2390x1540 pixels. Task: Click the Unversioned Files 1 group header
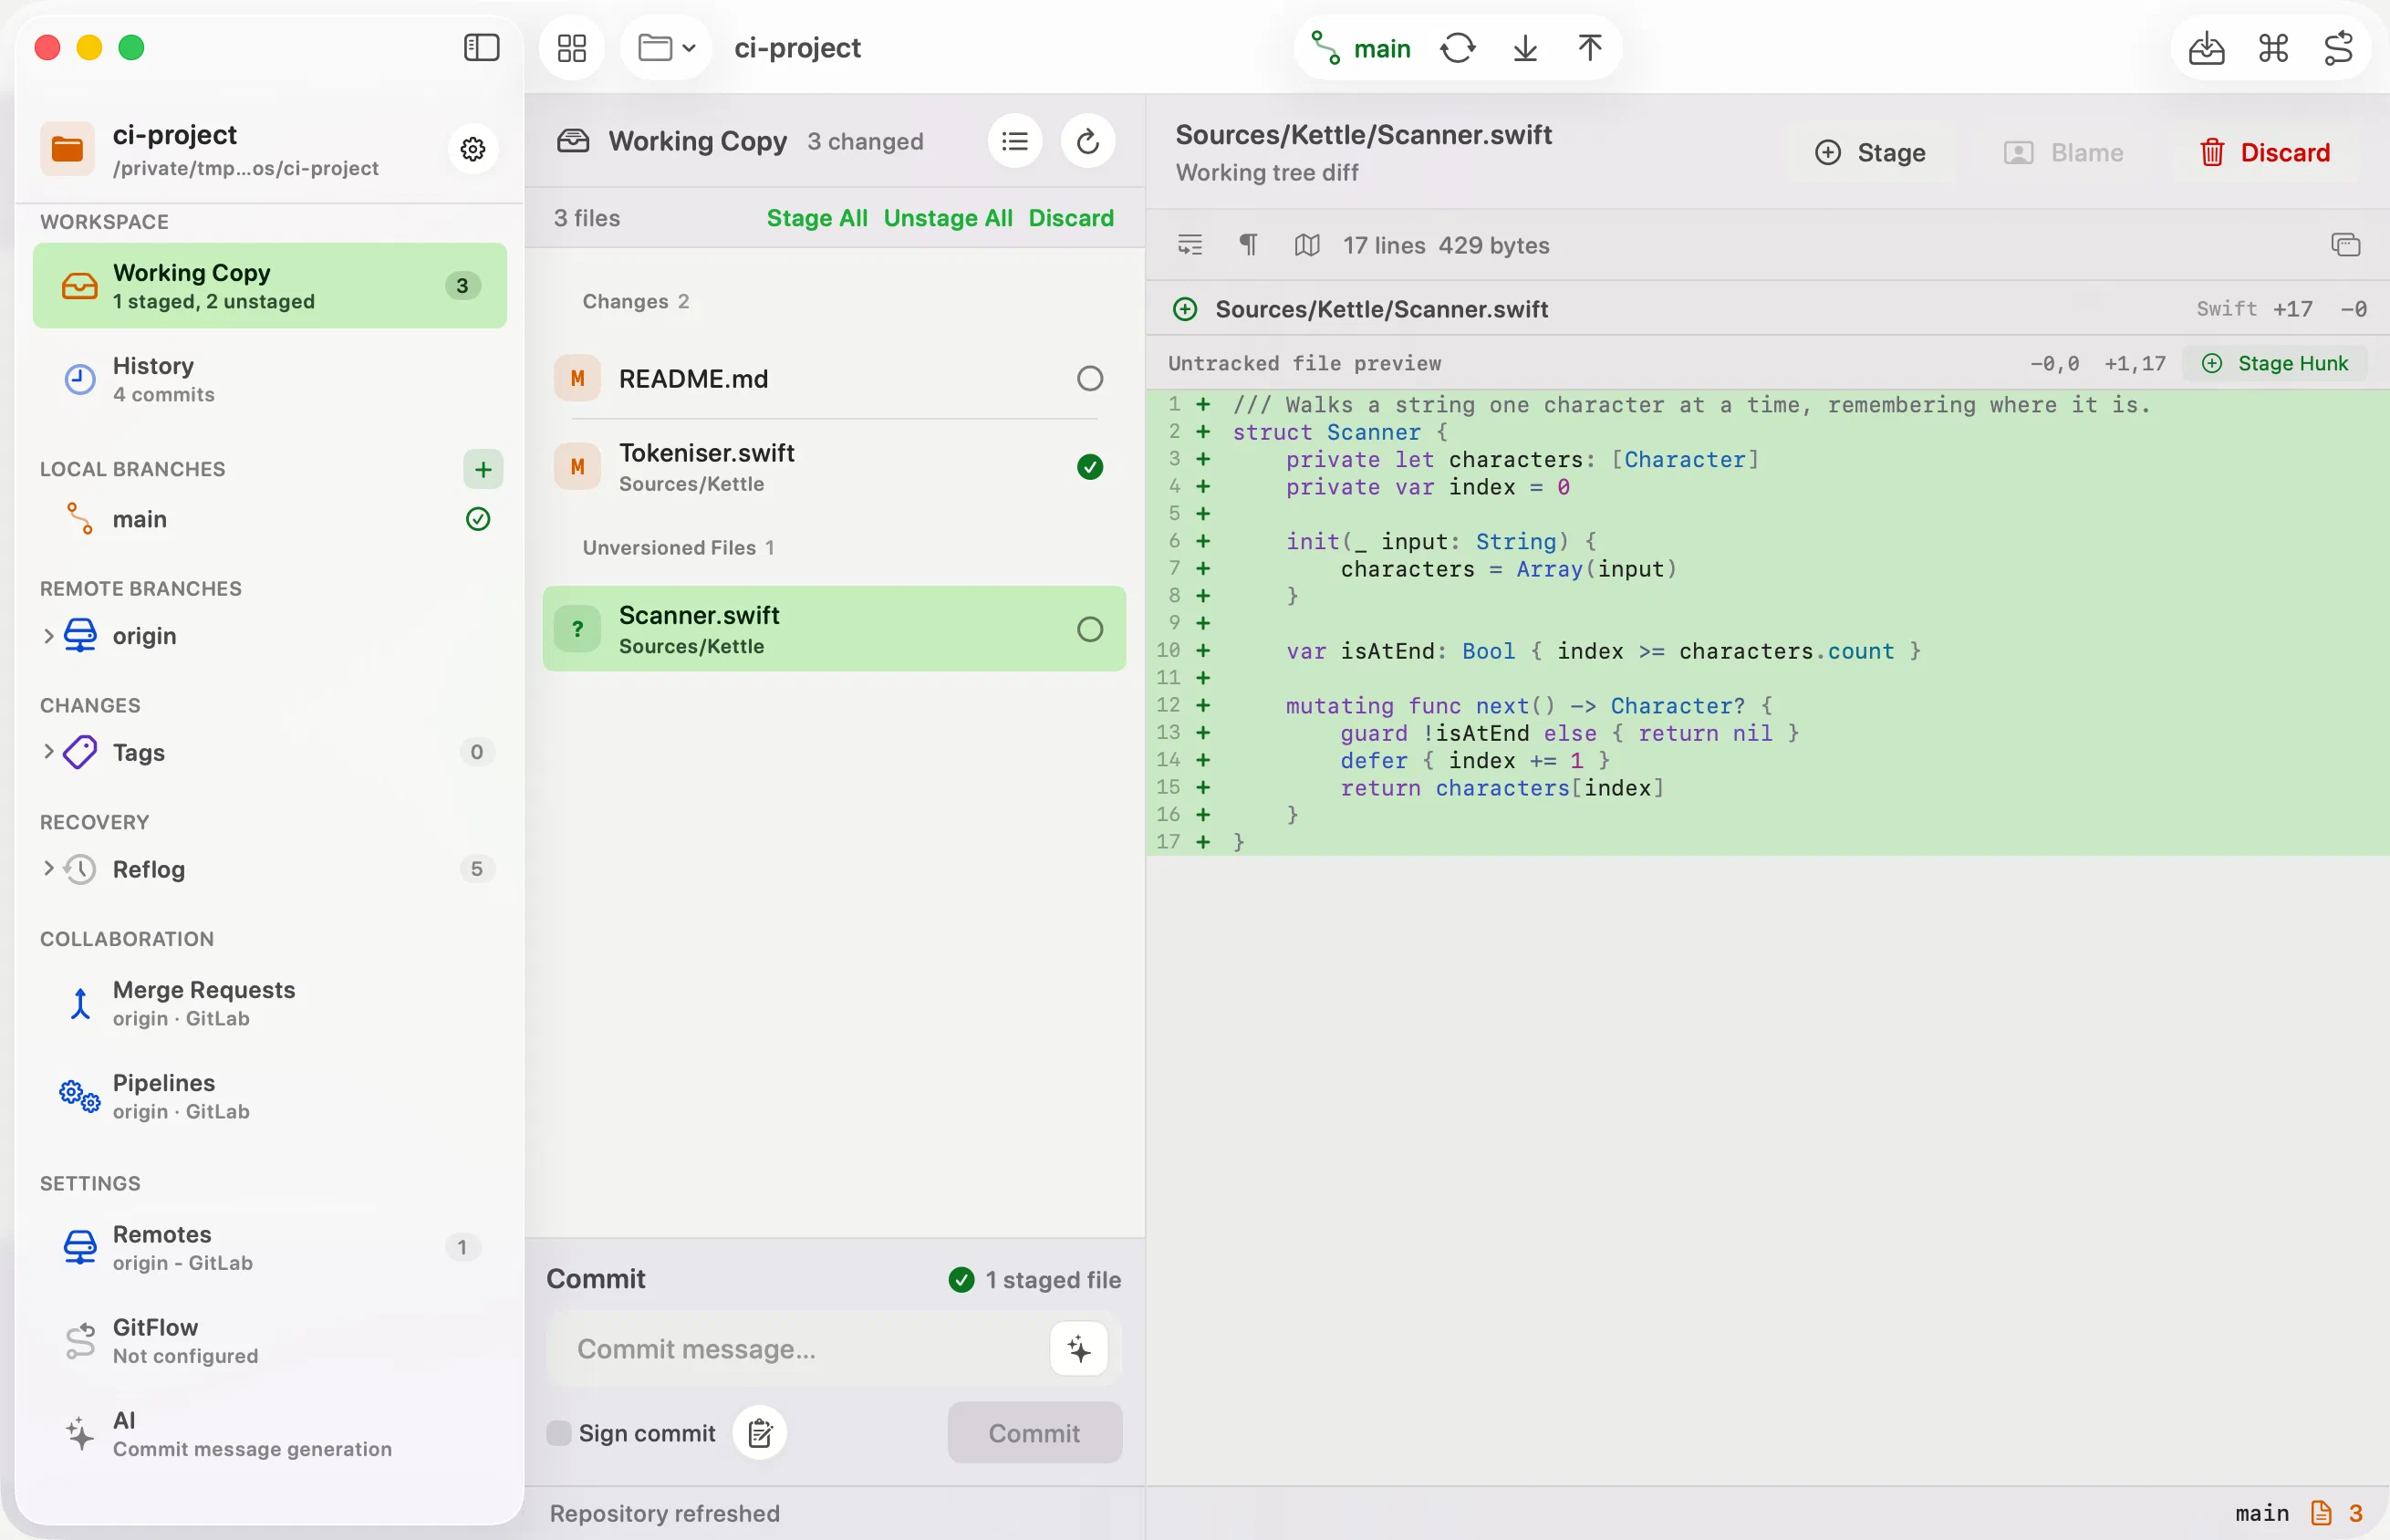point(679,548)
